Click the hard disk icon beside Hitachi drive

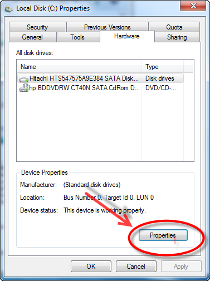(x=24, y=80)
